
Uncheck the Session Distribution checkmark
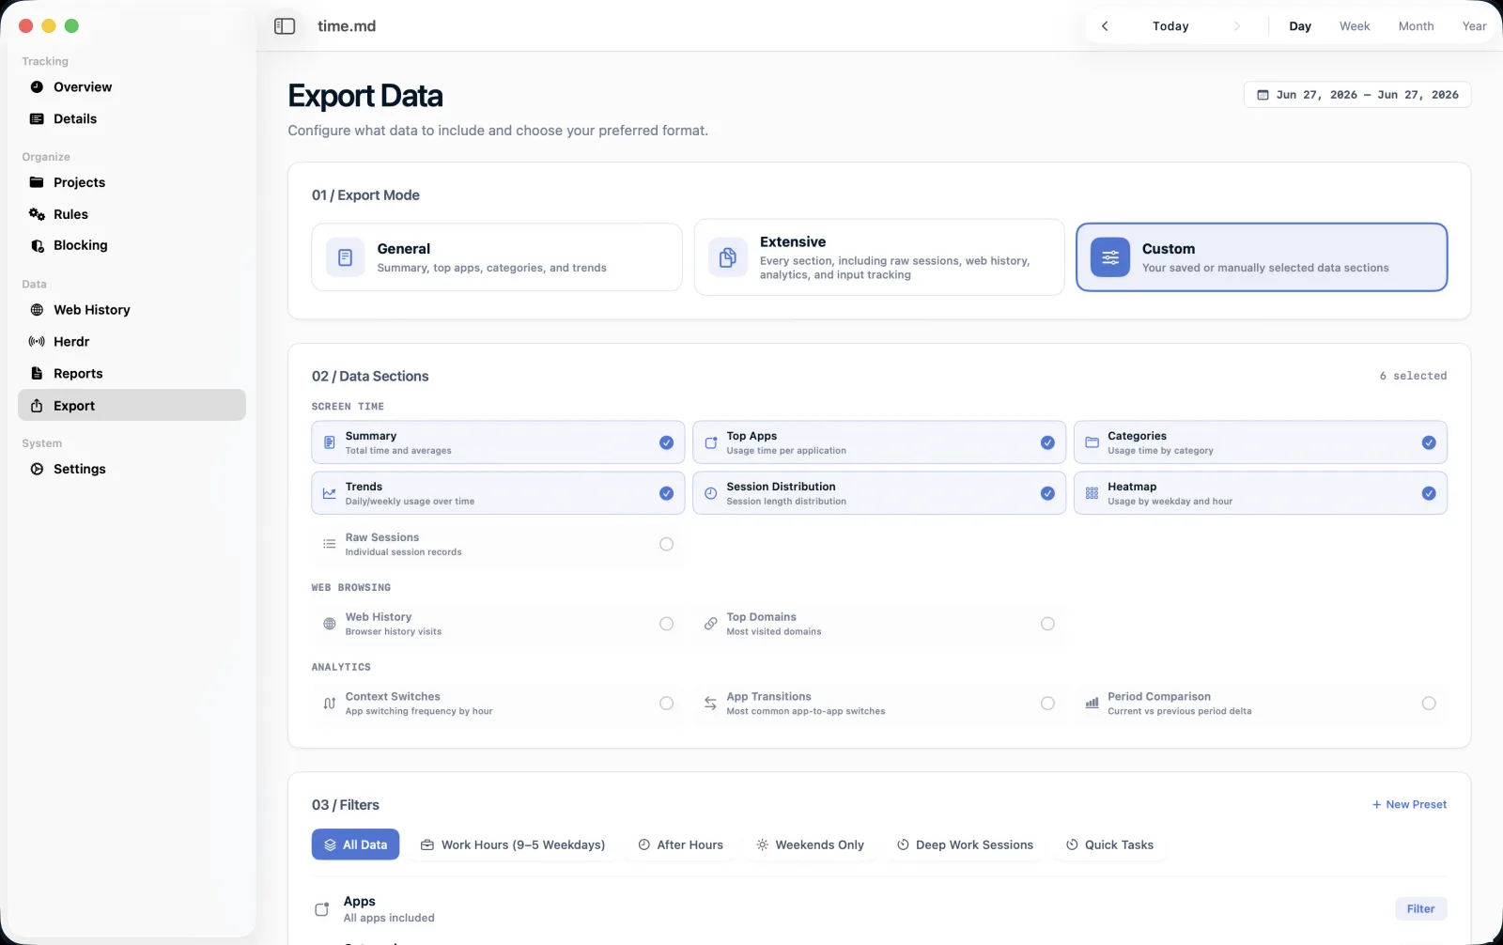[1047, 493]
